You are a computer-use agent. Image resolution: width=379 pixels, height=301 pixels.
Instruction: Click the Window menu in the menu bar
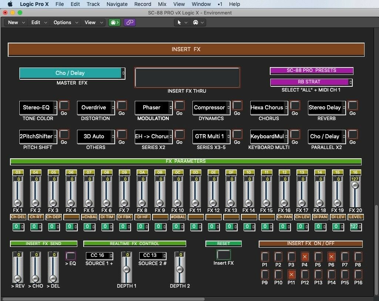coord(201,4)
